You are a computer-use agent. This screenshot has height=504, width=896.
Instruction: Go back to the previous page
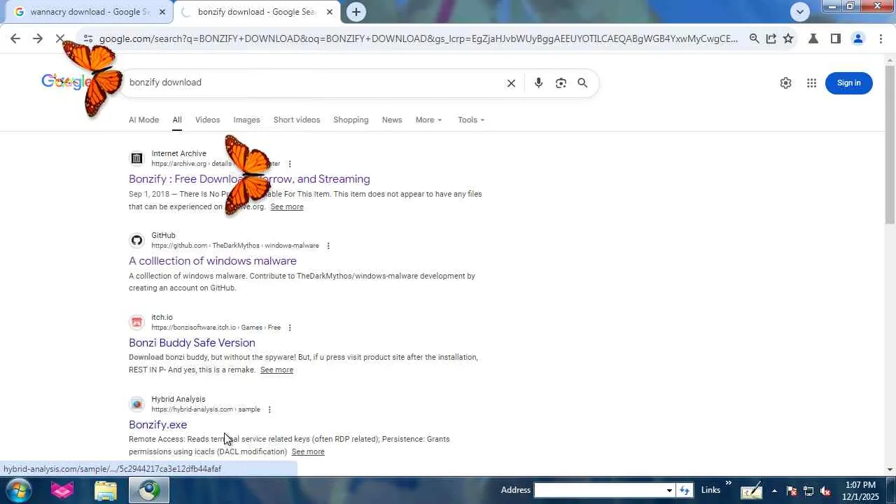click(x=15, y=39)
